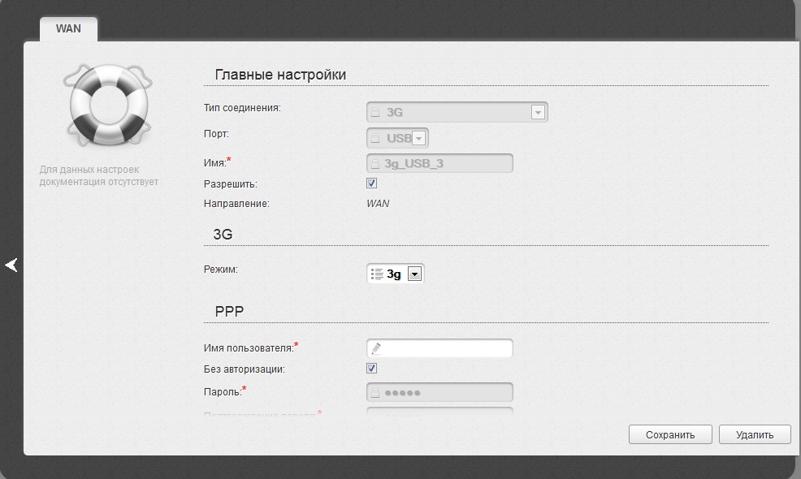Screen dimensions: 801x479
Task: Click the partially visible password confirmation field
Action: coord(439,412)
